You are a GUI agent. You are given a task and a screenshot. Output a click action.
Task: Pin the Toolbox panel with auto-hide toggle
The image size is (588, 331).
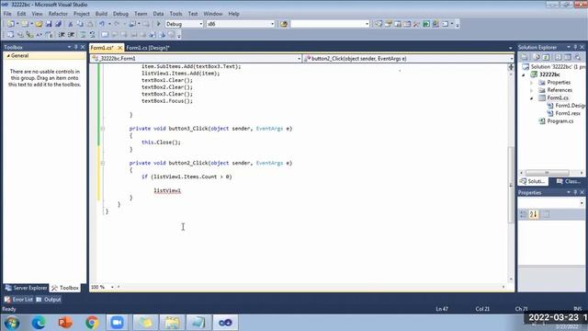[x=75, y=47]
